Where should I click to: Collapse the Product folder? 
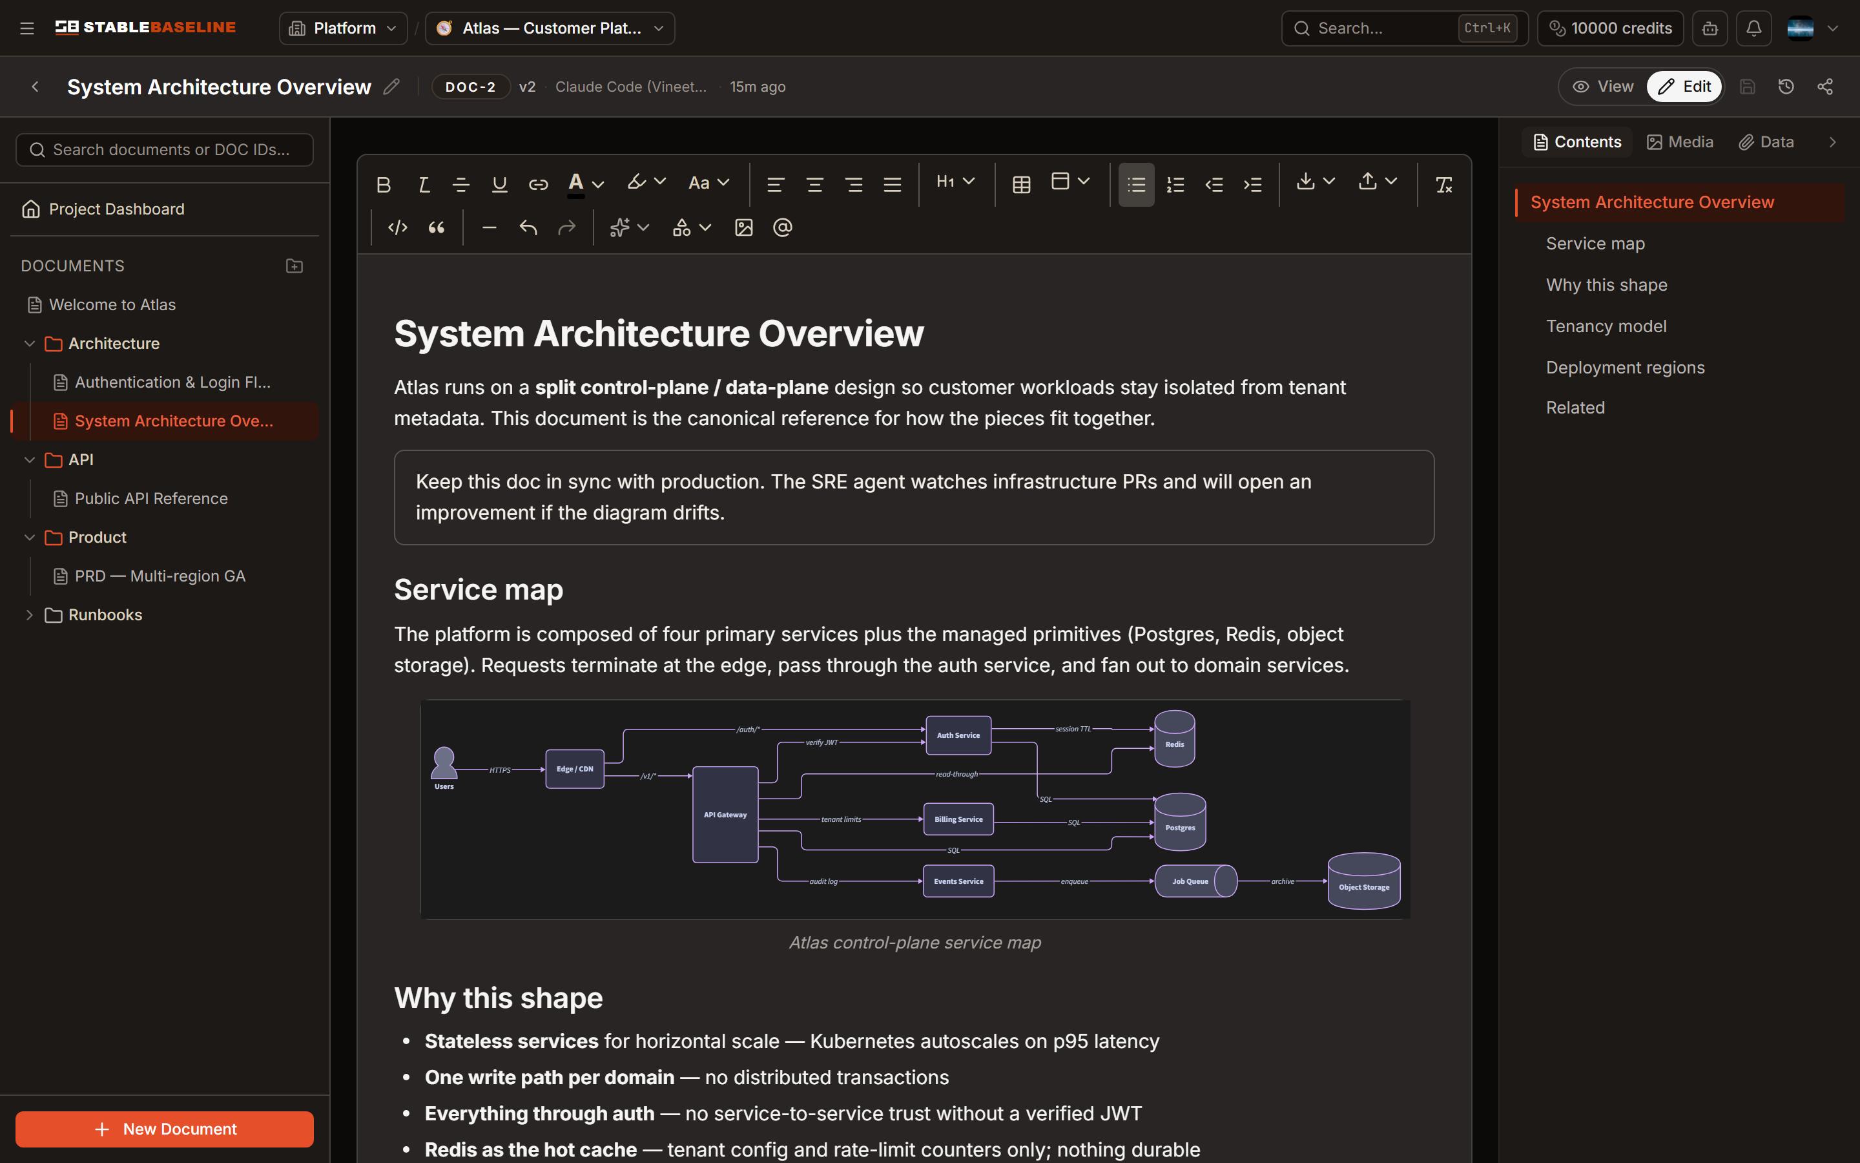(30, 538)
